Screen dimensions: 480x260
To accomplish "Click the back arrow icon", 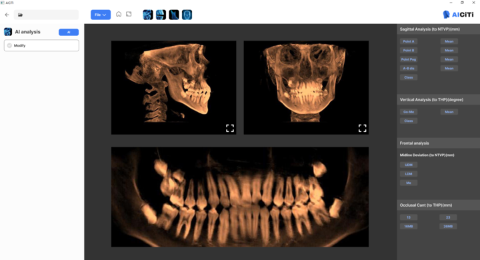I will point(7,15).
